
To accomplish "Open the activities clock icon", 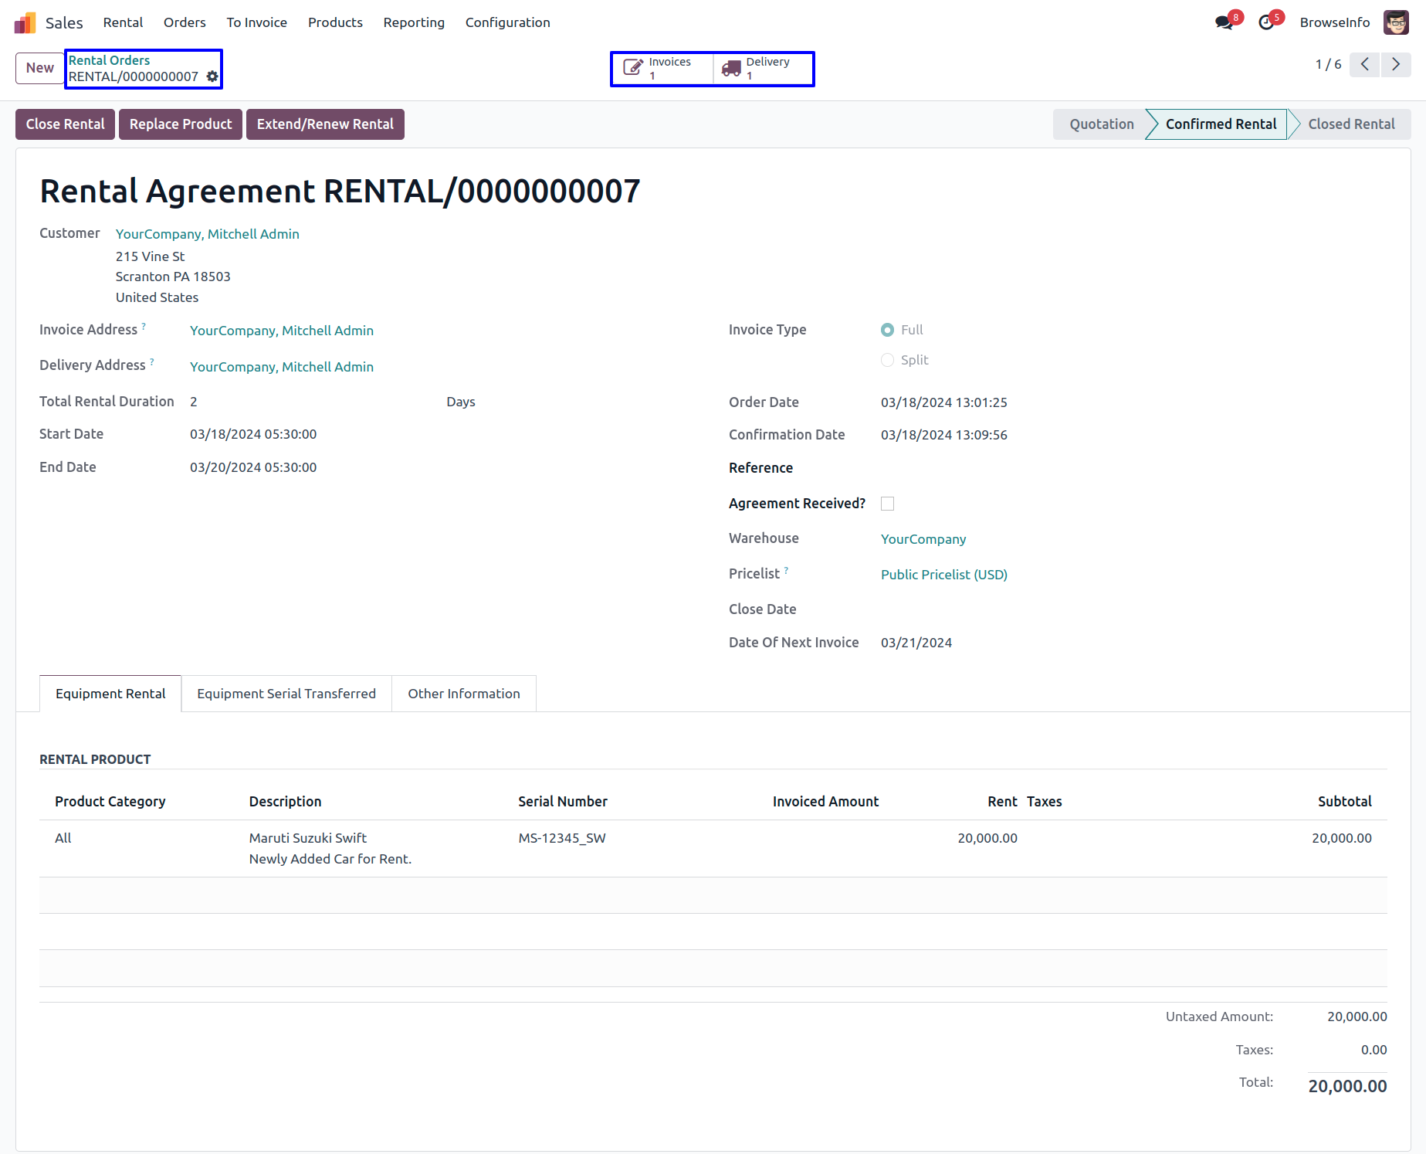I will pos(1266,22).
